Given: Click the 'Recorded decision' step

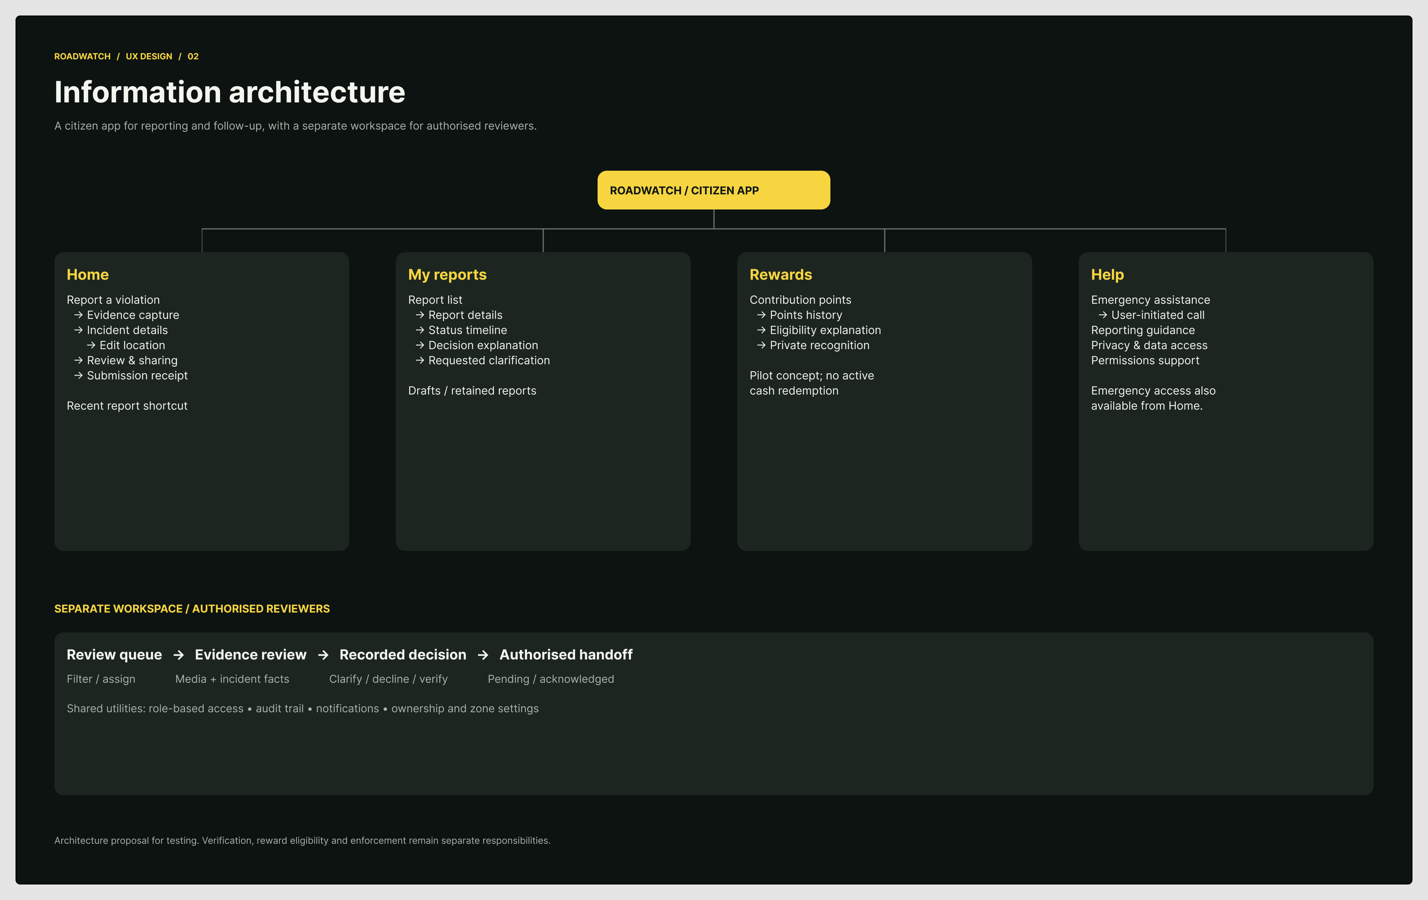Looking at the screenshot, I should [403, 654].
